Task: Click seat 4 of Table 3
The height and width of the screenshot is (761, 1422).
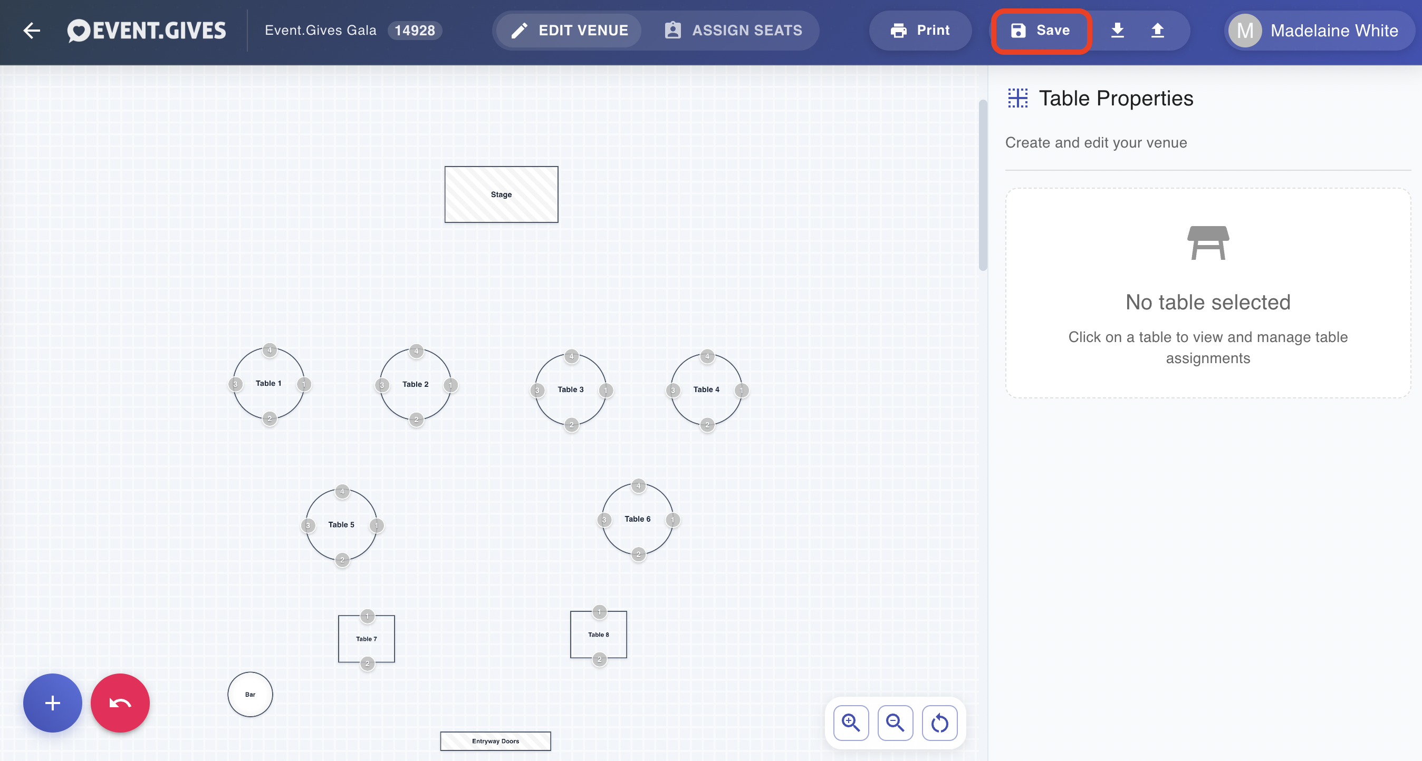Action: point(571,356)
